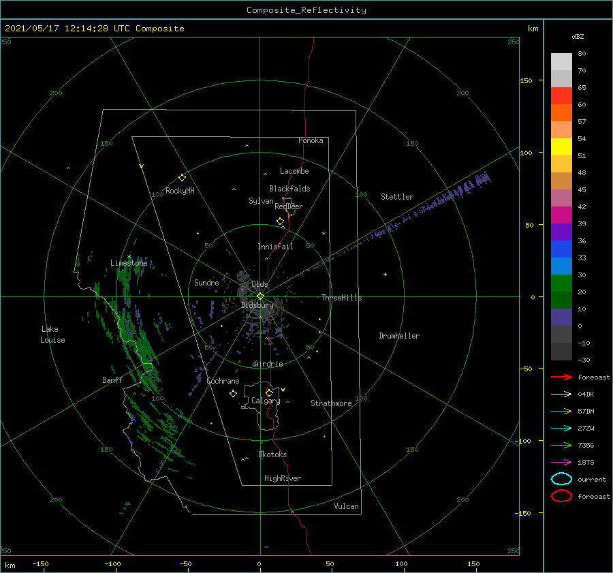Click the Vulcan city label
613x573 pixels.
[346, 506]
